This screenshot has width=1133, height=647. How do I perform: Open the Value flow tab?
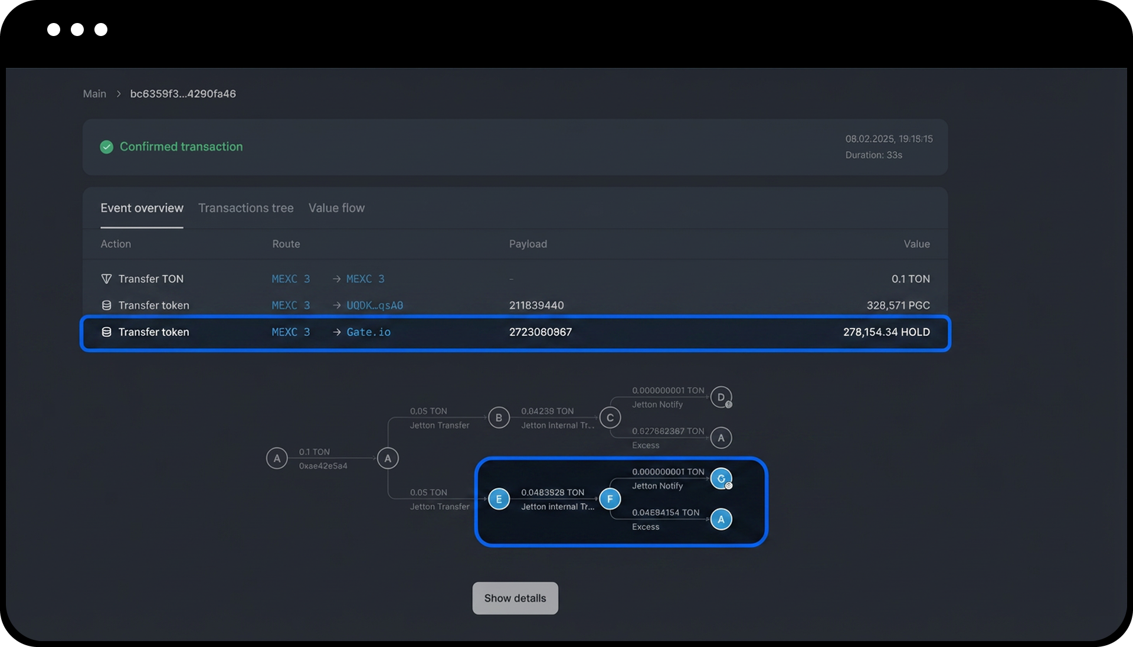coord(336,208)
